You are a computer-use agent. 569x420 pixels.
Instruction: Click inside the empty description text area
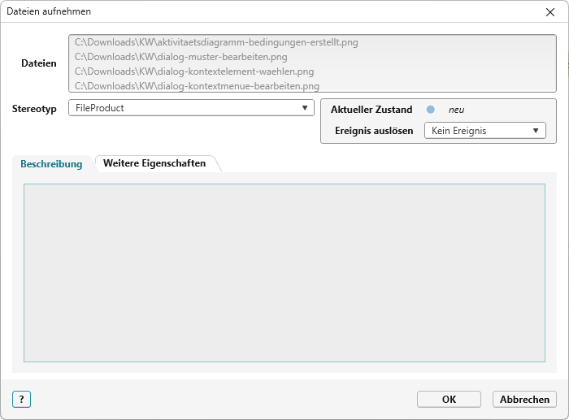[x=284, y=272]
